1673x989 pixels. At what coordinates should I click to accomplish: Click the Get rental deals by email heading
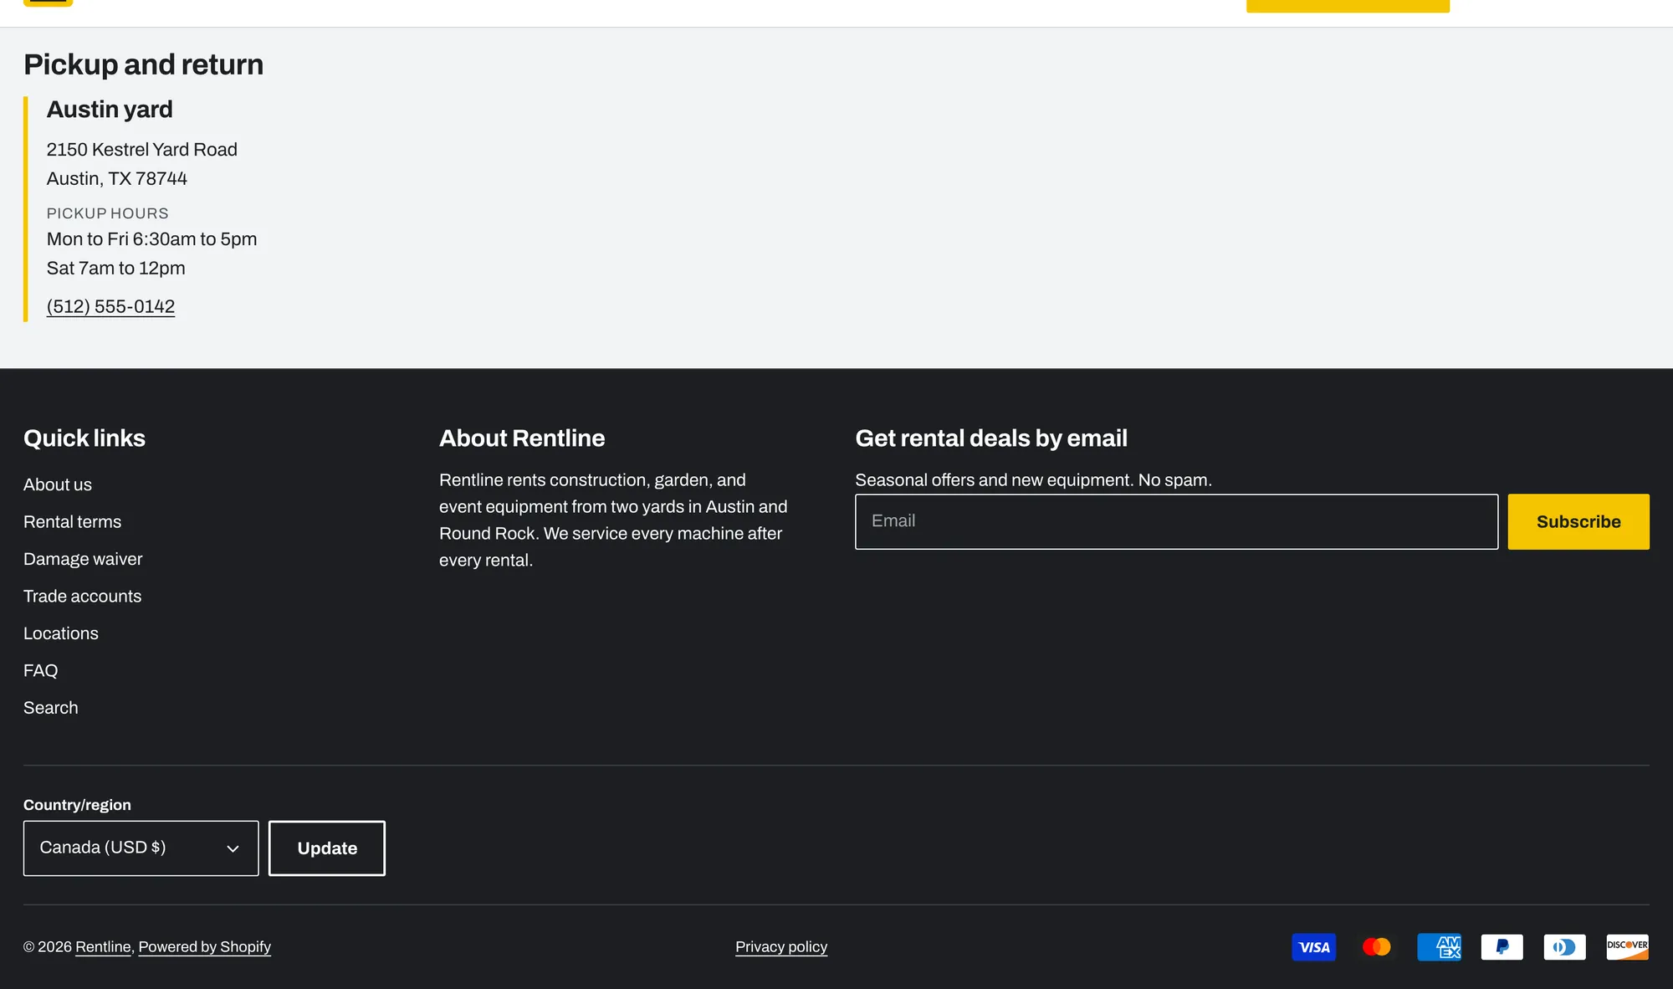pyautogui.click(x=991, y=438)
